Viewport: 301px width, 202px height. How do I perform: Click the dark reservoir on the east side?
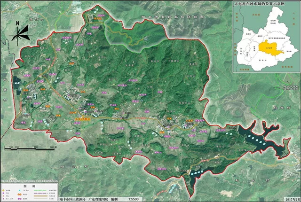(x=257, y=140)
